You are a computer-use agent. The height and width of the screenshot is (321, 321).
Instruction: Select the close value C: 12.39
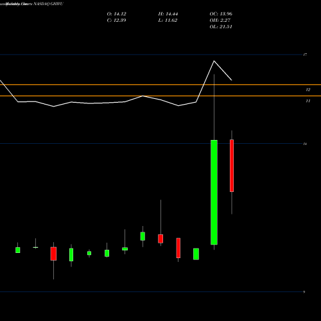pos(116,21)
